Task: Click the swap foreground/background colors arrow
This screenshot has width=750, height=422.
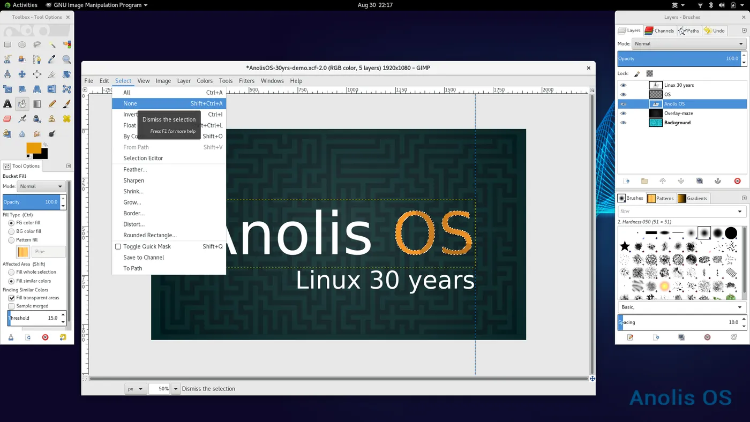Action: tap(46, 145)
